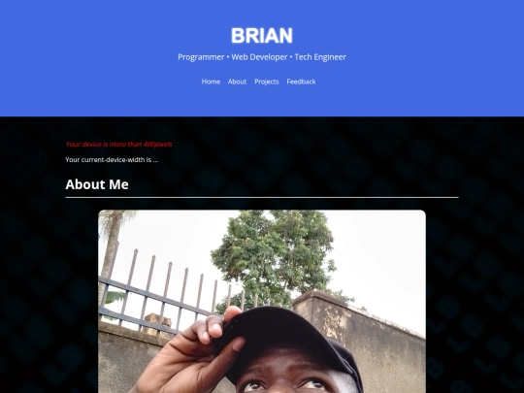
Task: Open the Home navigation link
Action: 211,82
